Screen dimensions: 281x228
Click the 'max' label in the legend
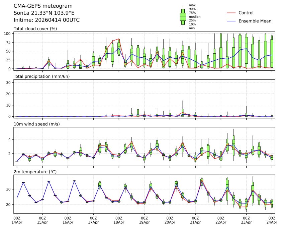(x=192, y=5)
